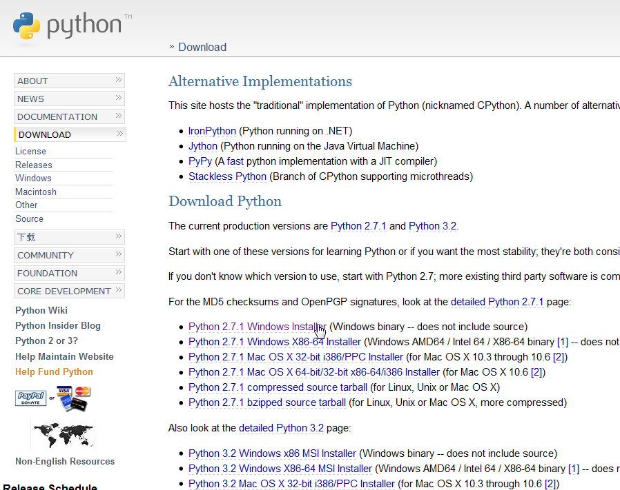Follow the IronPython link
The image size is (620, 490).
(x=212, y=131)
